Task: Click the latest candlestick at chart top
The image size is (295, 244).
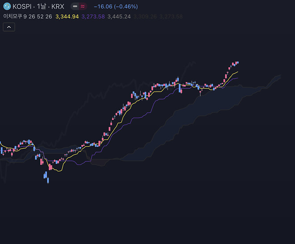Action: [x=238, y=63]
